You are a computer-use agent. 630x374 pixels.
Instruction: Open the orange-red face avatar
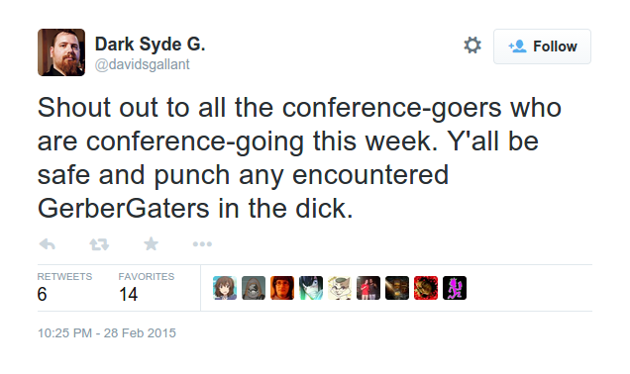coord(282,288)
